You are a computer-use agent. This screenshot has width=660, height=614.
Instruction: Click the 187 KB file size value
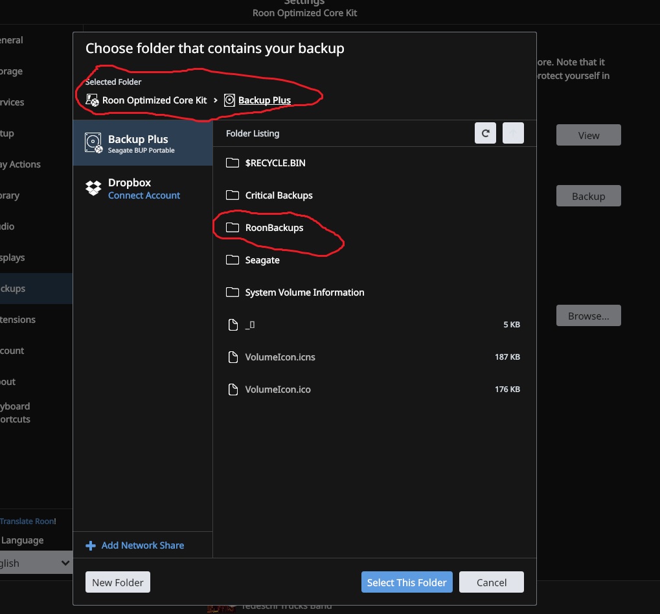point(507,357)
